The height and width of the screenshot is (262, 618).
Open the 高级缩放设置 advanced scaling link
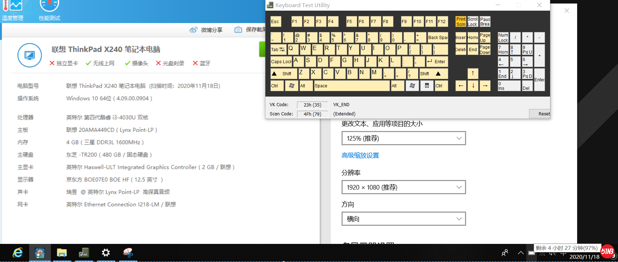[360, 155]
